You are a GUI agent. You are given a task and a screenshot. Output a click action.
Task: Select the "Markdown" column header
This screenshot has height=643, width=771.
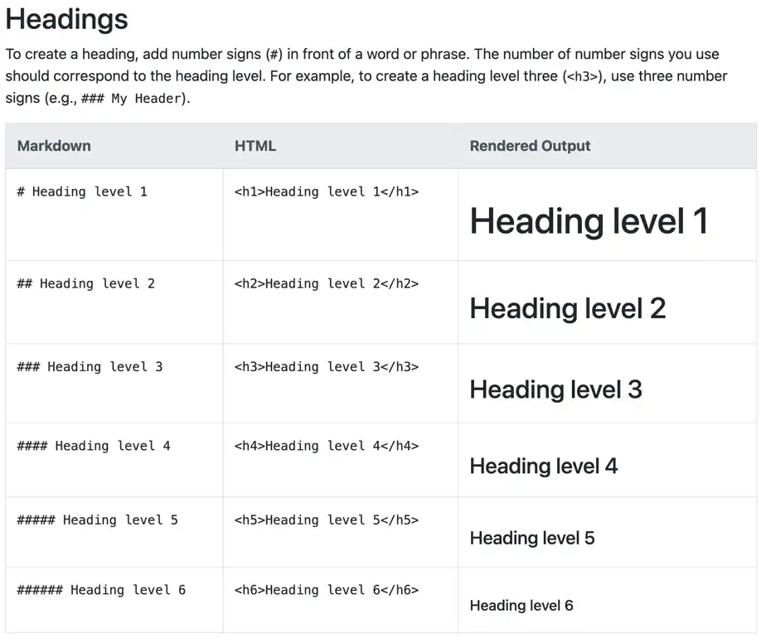point(54,146)
